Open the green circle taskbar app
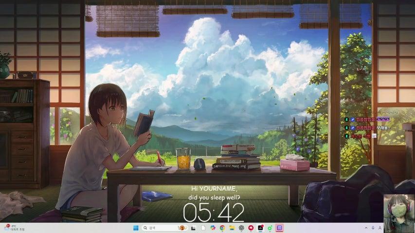 (270, 228)
